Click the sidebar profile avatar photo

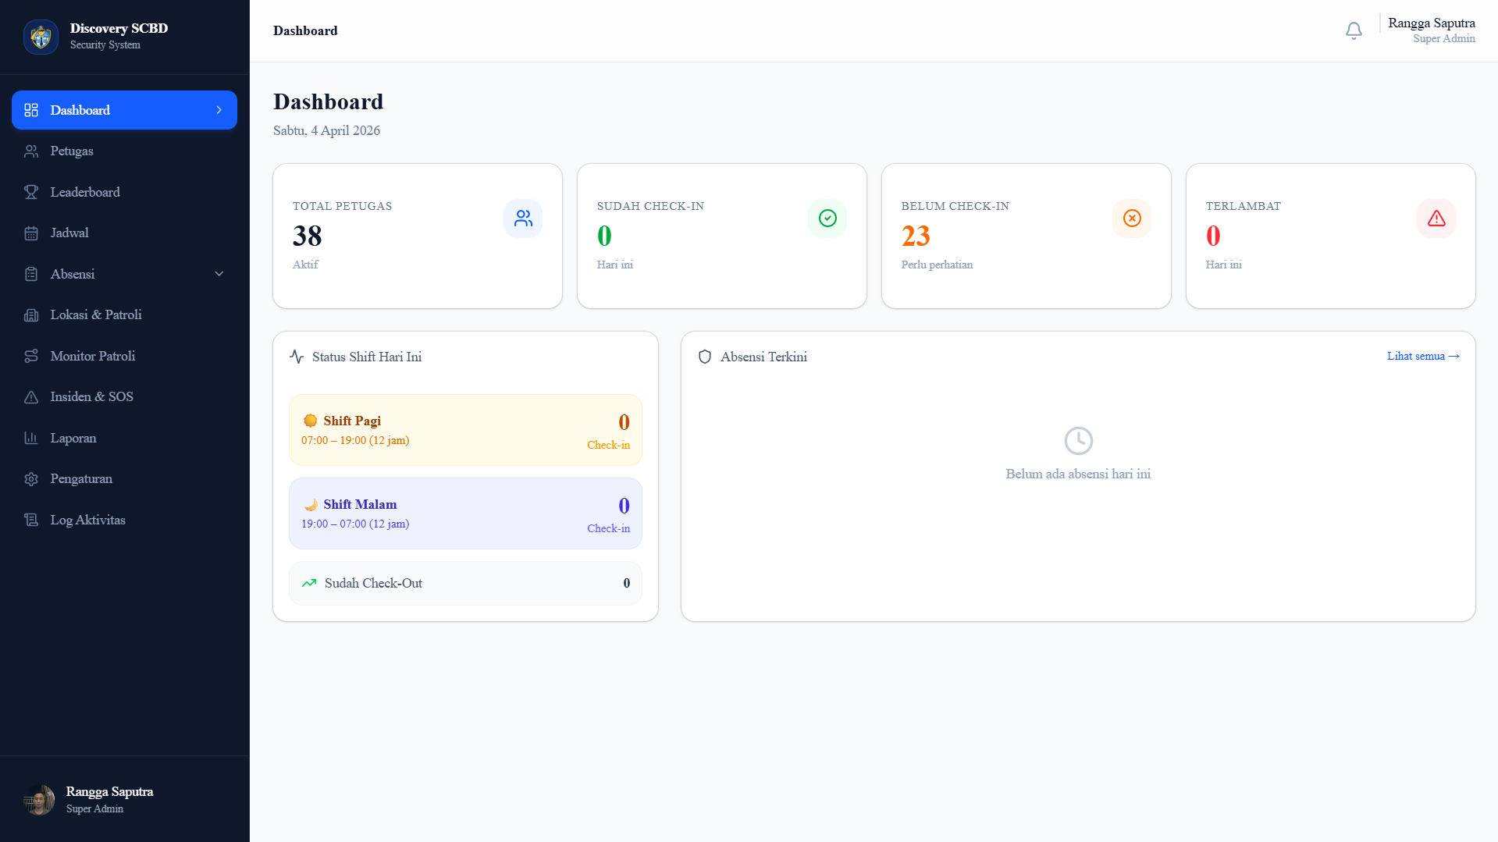(x=39, y=800)
